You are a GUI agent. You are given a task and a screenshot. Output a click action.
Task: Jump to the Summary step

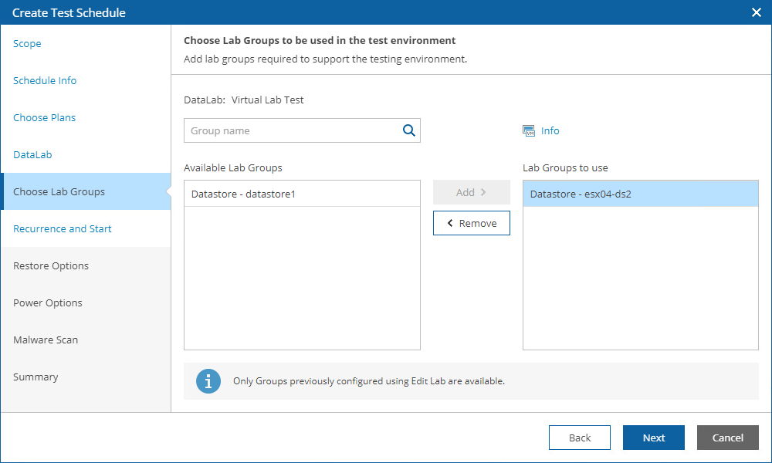[x=35, y=377]
